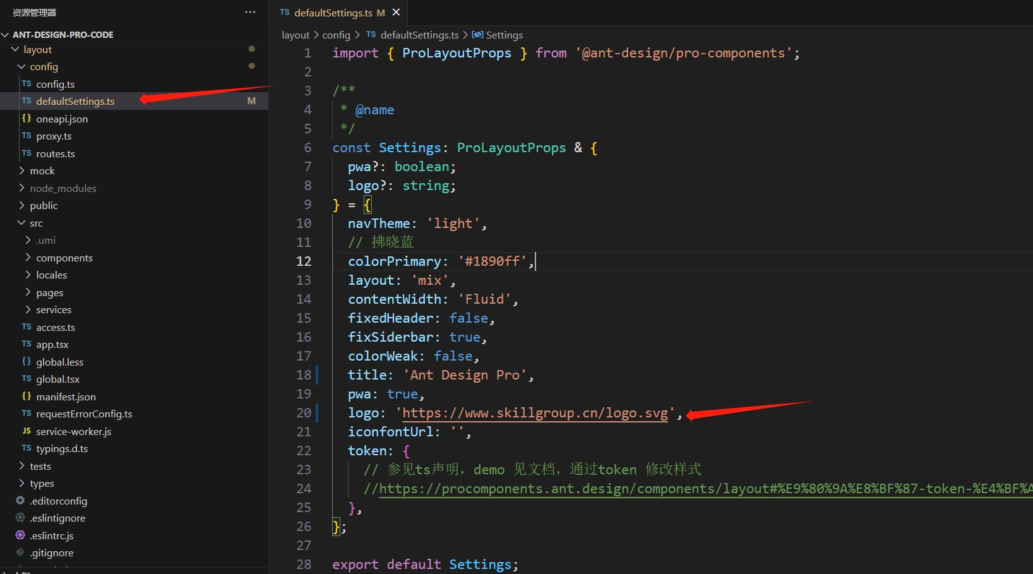Click the navTheme 'light' value

[453, 224]
